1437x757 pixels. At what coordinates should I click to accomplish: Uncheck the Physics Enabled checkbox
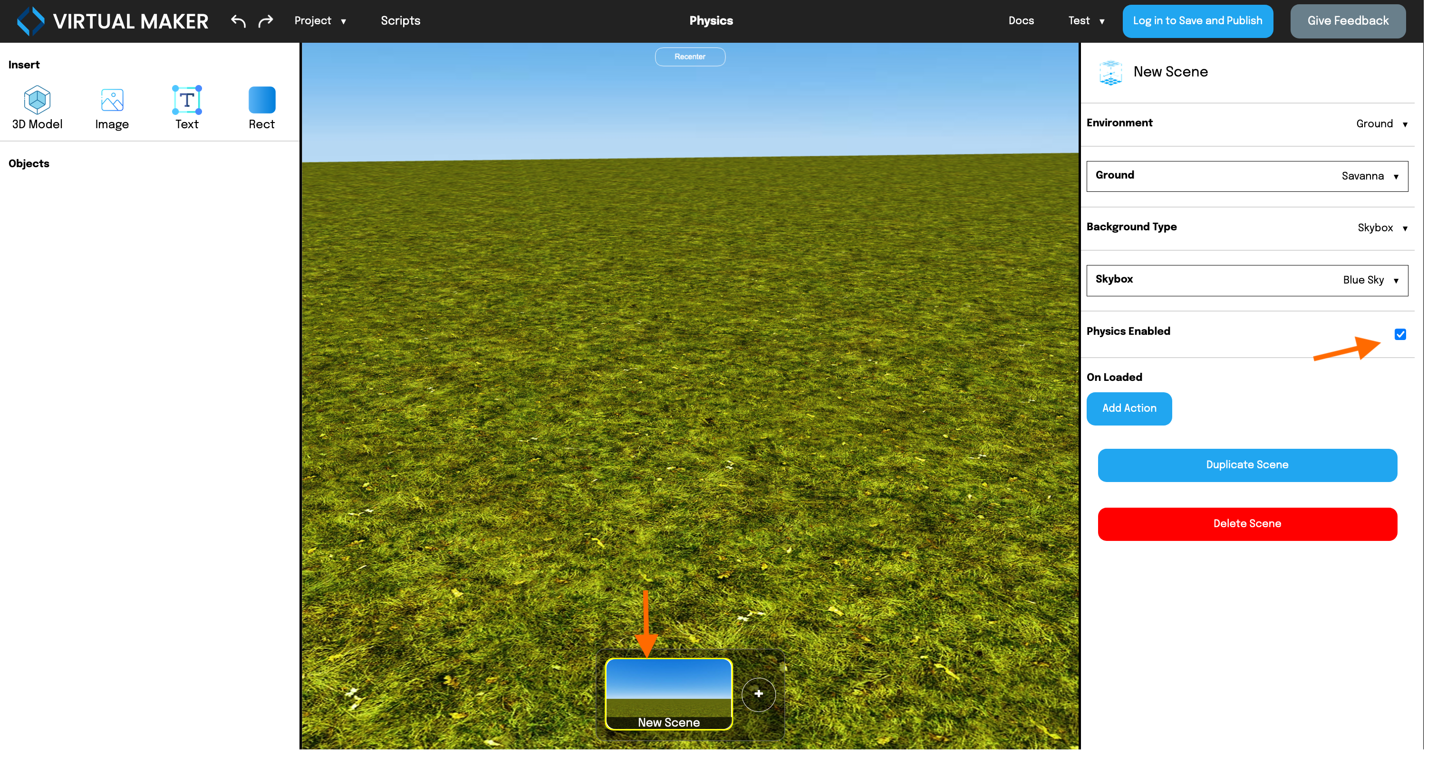tap(1399, 334)
